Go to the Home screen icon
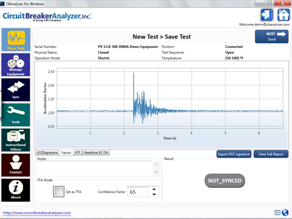This screenshot has height=219, width=292. coord(283,15)
